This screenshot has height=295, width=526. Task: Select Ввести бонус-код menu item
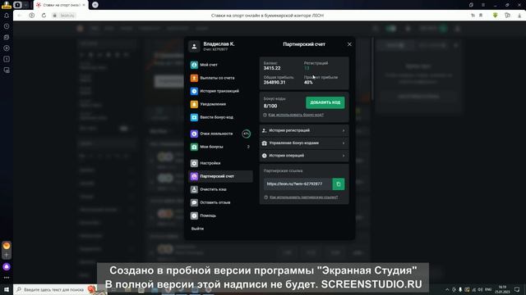(221, 117)
